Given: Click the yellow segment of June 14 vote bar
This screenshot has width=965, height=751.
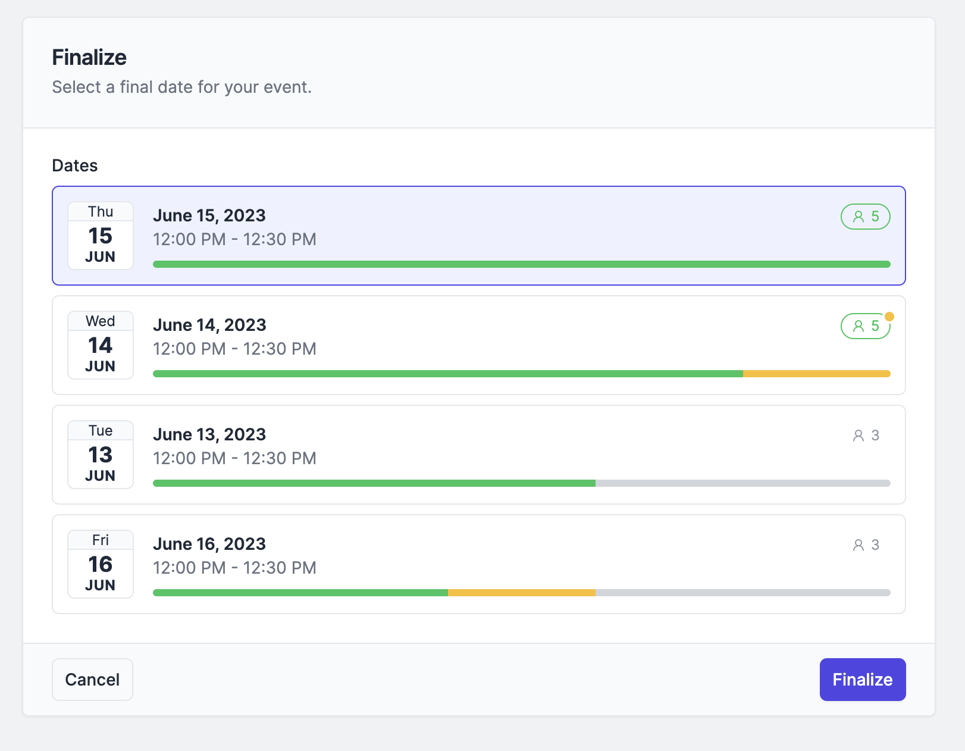Looking at the screenshot, I should point(816,374).
